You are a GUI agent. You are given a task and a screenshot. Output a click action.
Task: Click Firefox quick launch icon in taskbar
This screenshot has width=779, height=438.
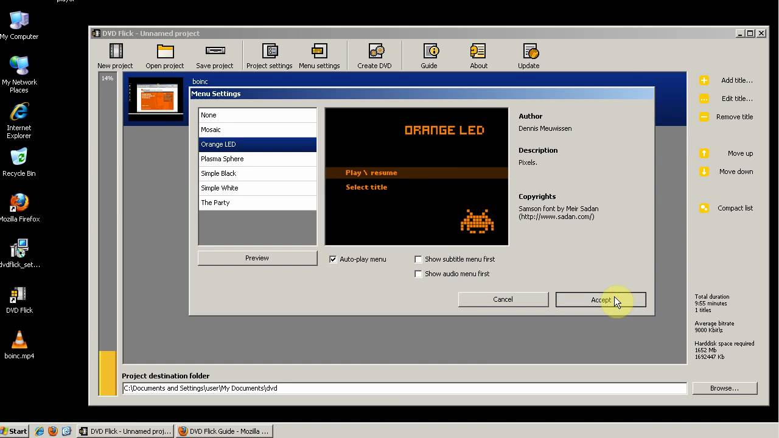(x=53, y=431)
